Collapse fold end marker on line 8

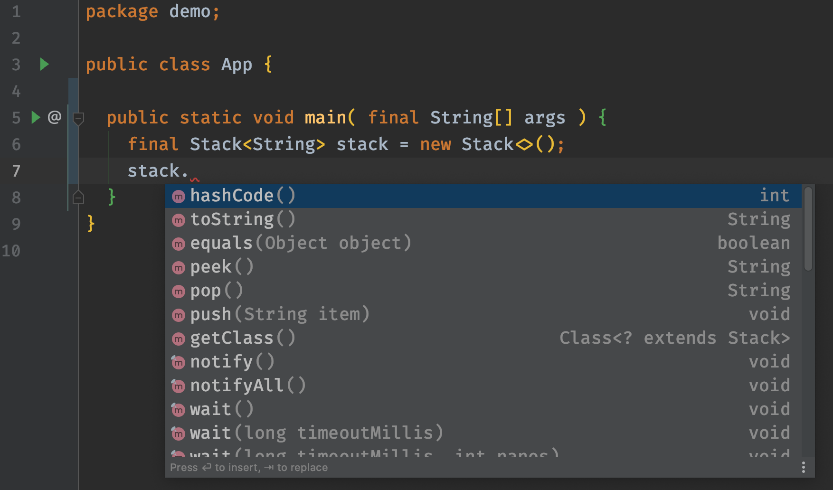(78, 197)
